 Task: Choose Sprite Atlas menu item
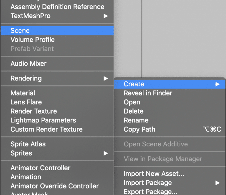pos(57,144)
